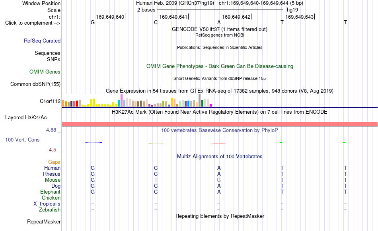Image resolution: width=378 pixels, height=231 pixels.
Task: Click base C in the sequence ruler
Action: point(156,22)
